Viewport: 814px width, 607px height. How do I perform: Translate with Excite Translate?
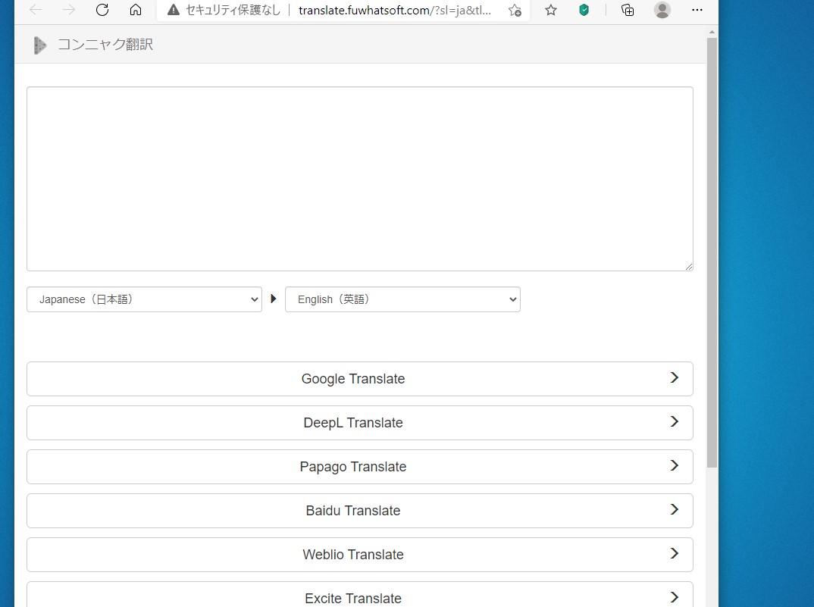360,595
